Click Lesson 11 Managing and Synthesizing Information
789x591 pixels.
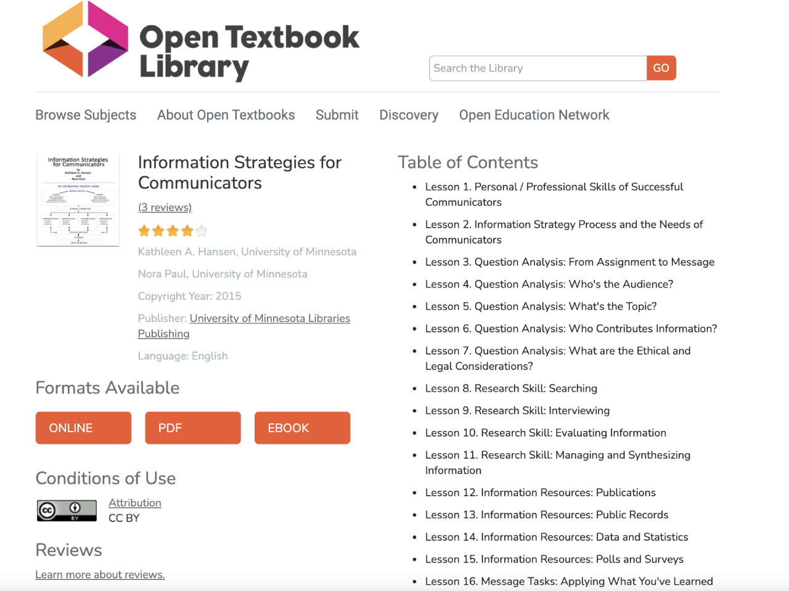(558, 462)
